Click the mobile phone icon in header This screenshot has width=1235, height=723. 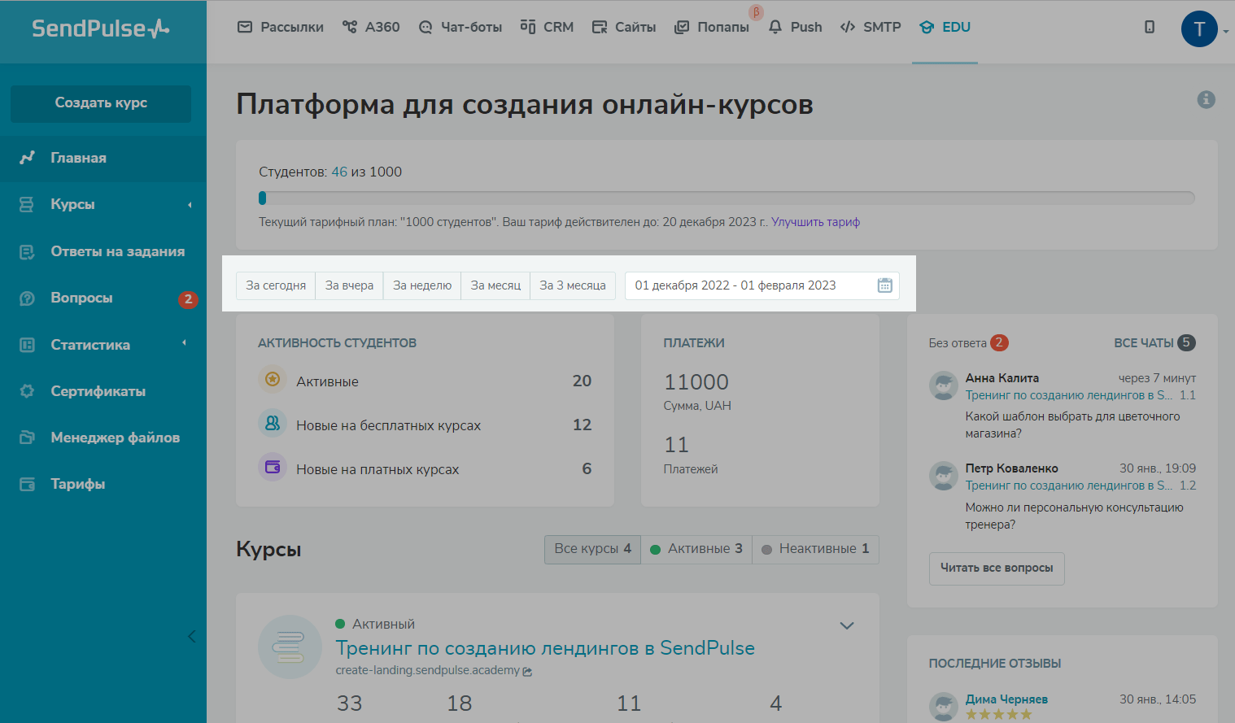tap(1150, 27)
